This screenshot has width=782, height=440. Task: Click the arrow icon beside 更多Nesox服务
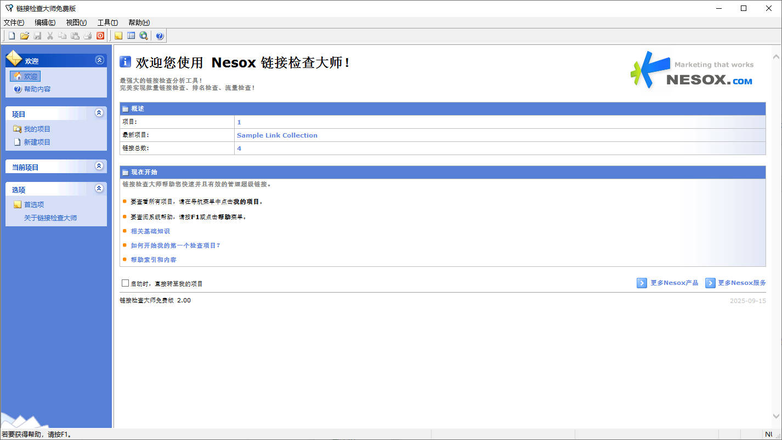point(710,283)
